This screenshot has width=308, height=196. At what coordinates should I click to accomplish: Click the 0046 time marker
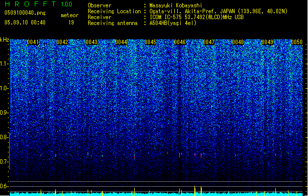[x=180, y=42]
